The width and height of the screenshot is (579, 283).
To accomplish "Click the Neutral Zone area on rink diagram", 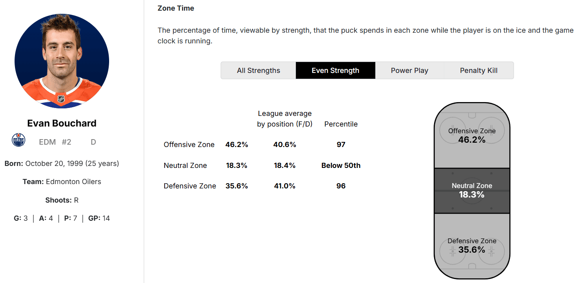I will 472,190.
